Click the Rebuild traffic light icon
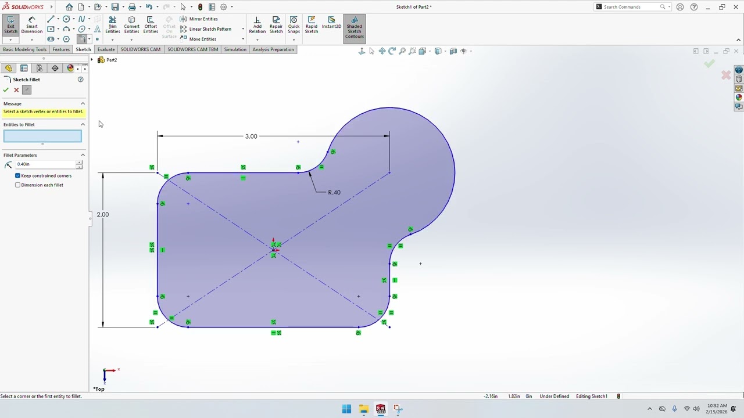 (201, 7)
